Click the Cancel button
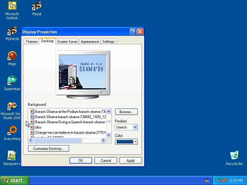The width and height of the screenshot is (247, 185). (x=106, y=160)
